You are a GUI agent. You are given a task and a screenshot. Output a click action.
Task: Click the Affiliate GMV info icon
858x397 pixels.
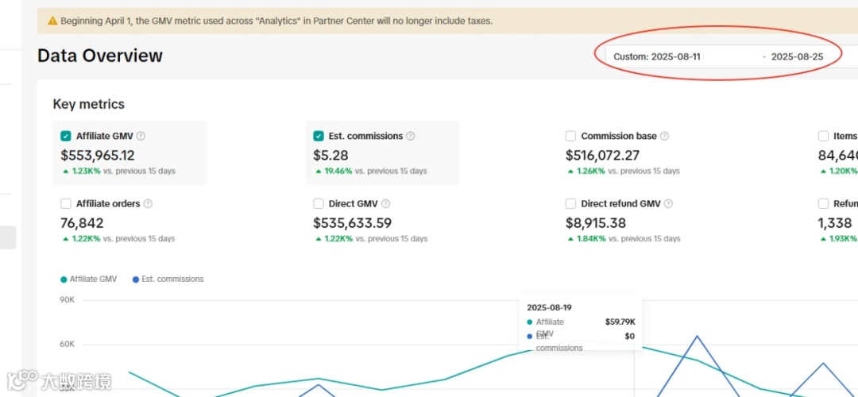coord(141,136)
